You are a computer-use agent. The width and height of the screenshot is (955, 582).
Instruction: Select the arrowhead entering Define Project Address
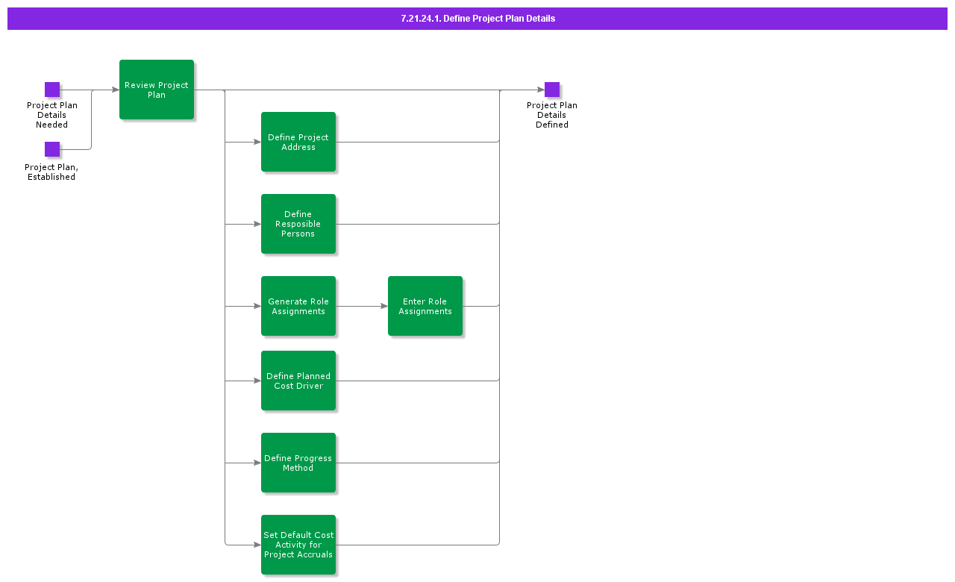pos(257,142)
